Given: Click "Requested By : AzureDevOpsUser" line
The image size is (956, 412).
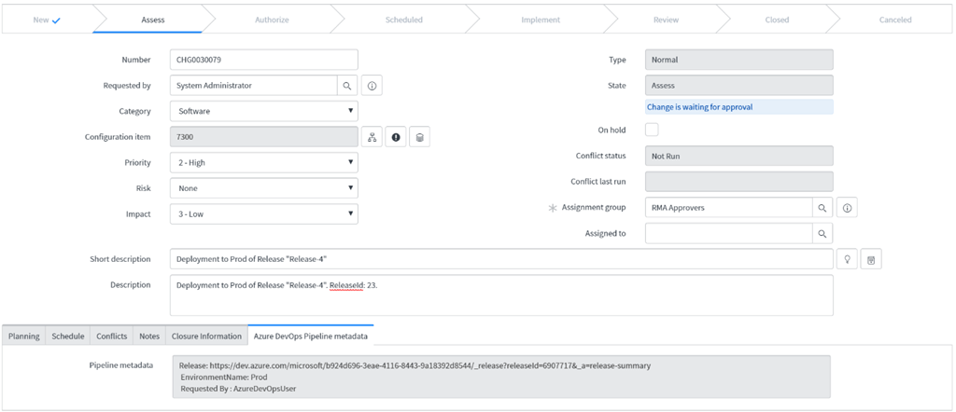Looking at the screenshot, I should [238, 389].
